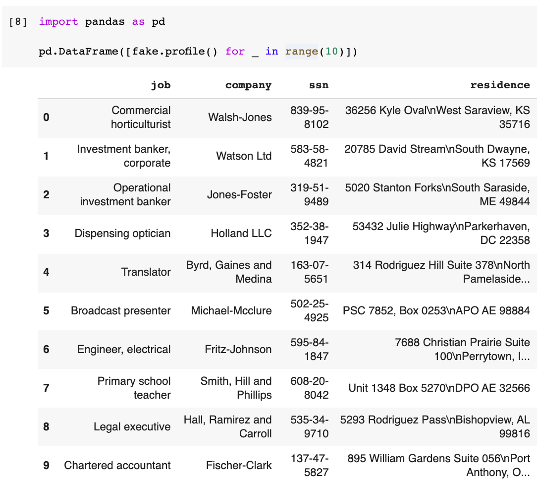Click row index 0
This screenshot has height=481, width=537.
click(x=46, y=118)
